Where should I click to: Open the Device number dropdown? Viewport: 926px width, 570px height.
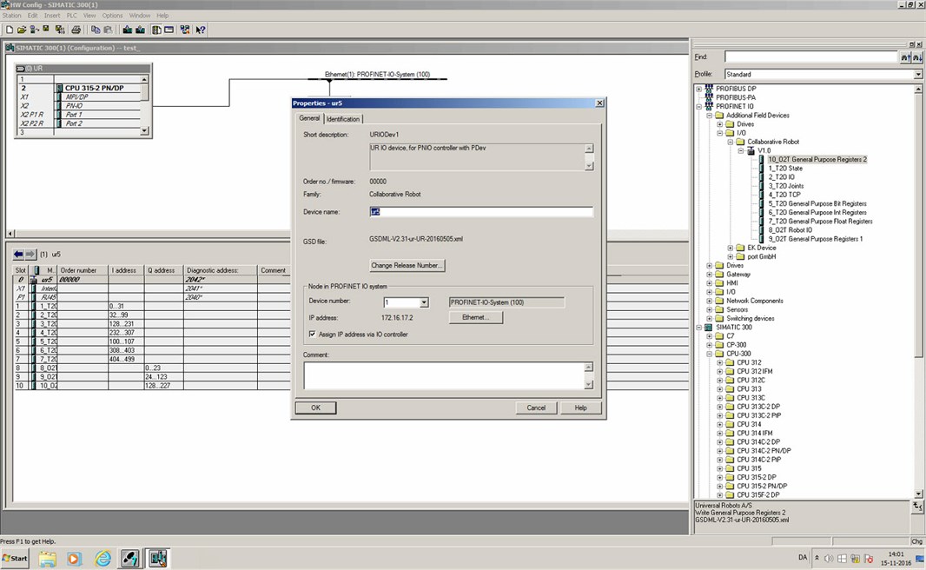tap(424, 302)
